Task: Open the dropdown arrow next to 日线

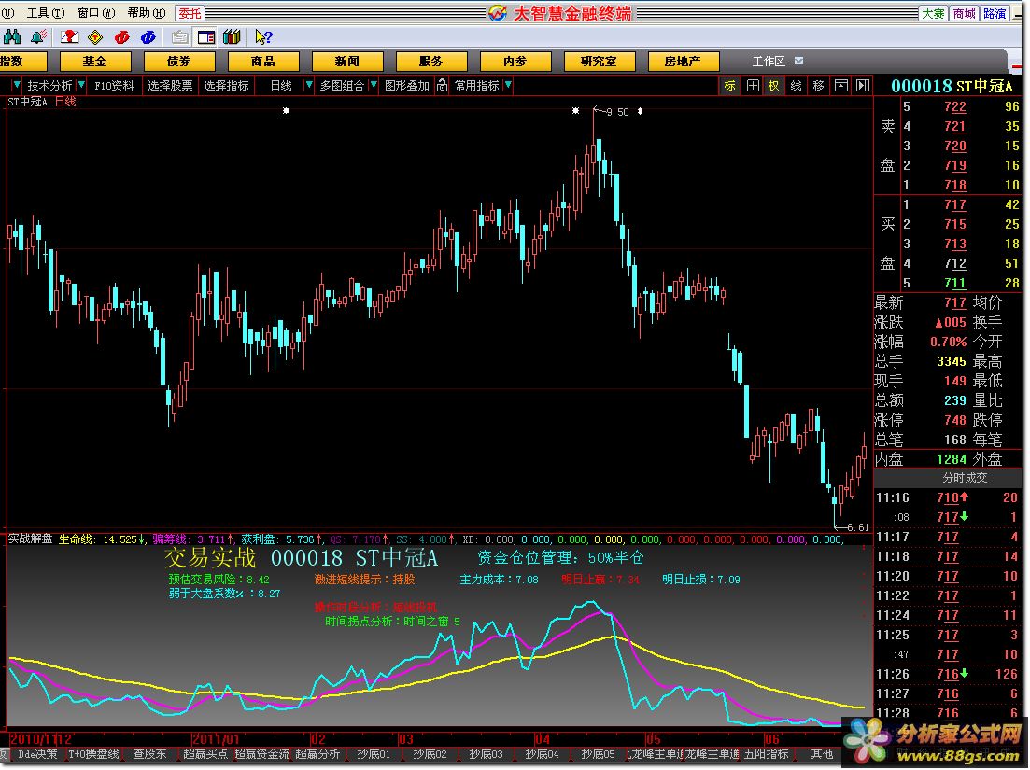Action: coord(309,85)
